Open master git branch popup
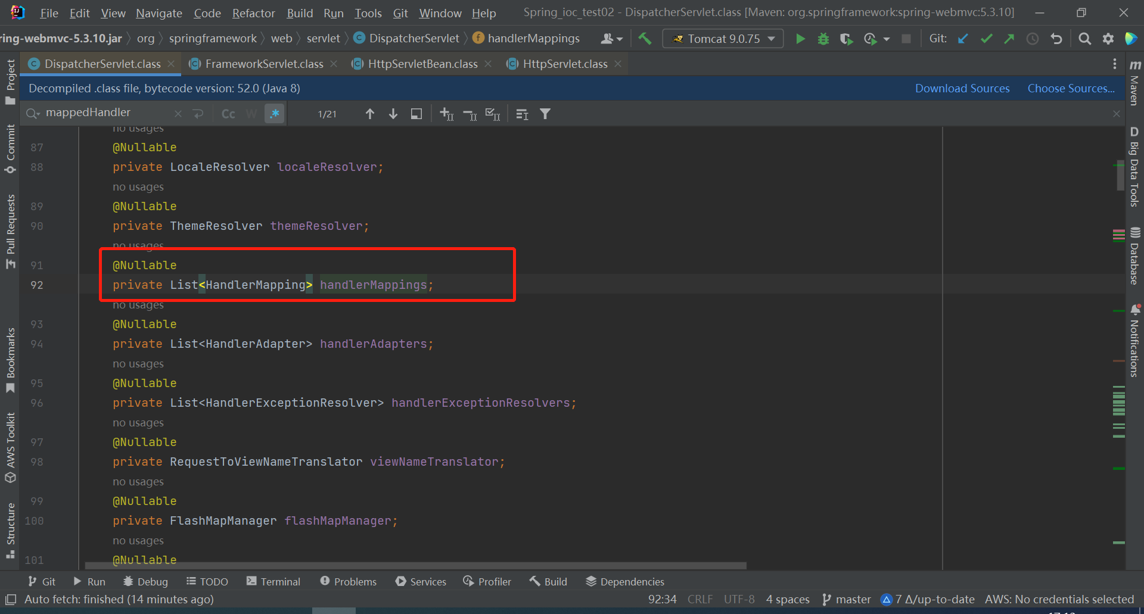The image size is (1144, 614). [x=847, y=599]
